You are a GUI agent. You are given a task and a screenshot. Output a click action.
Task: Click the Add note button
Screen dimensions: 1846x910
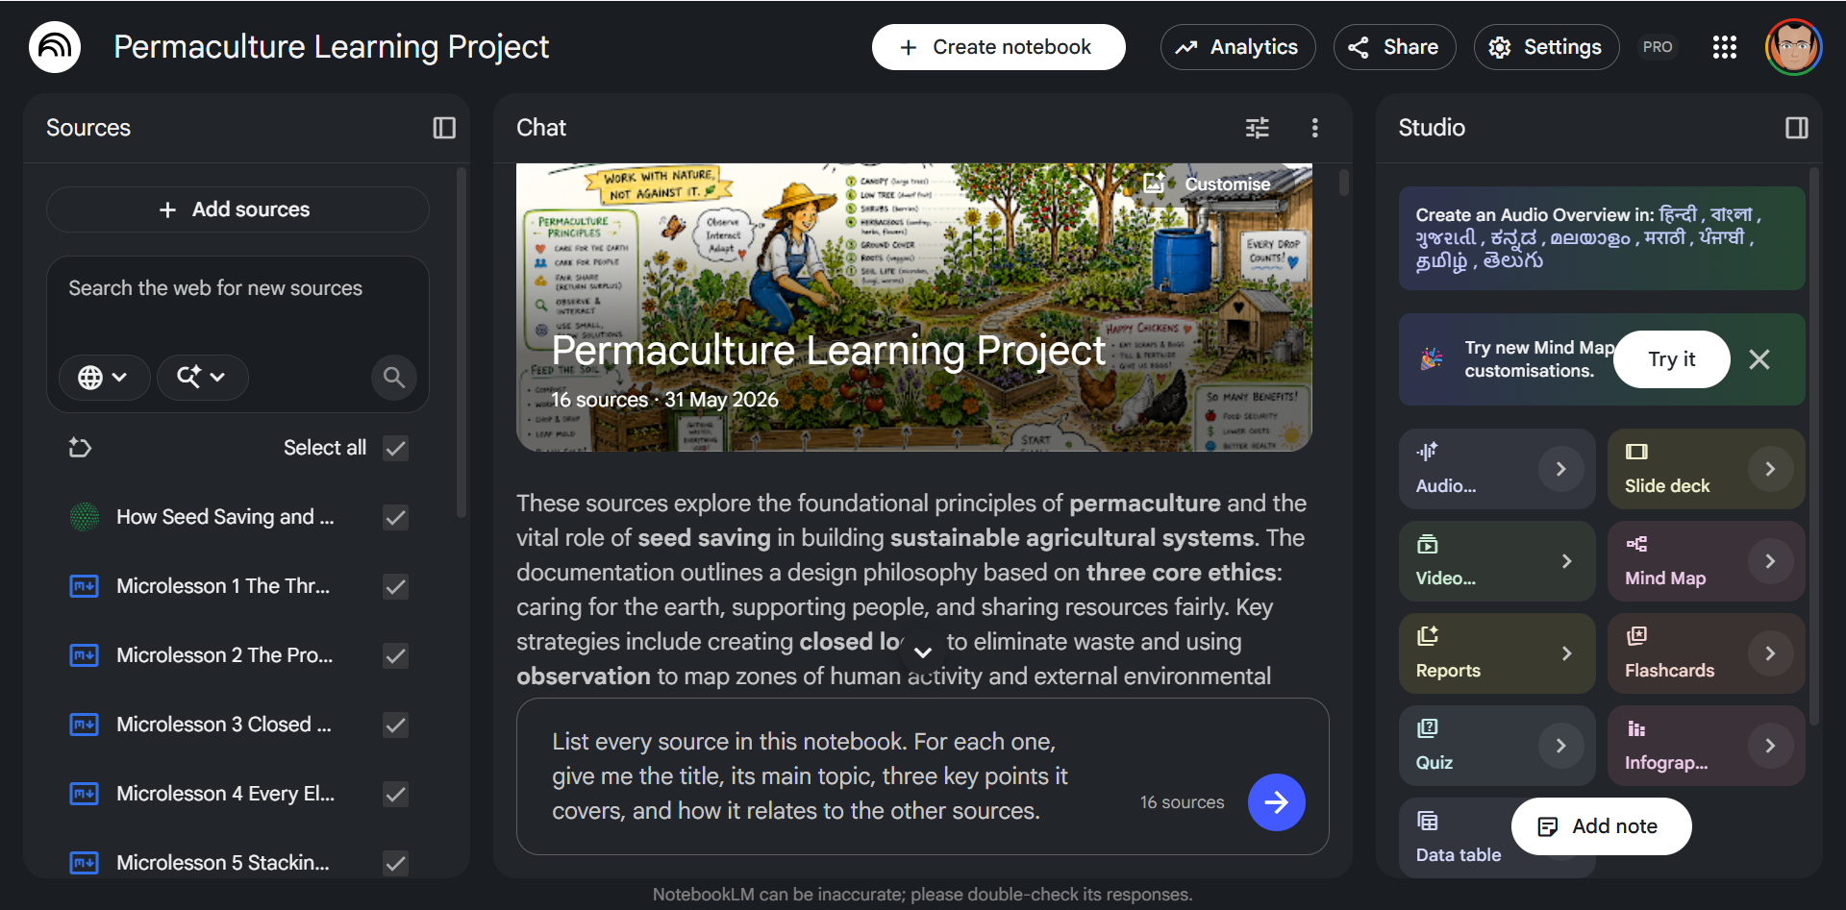(x=1601, y=826)
